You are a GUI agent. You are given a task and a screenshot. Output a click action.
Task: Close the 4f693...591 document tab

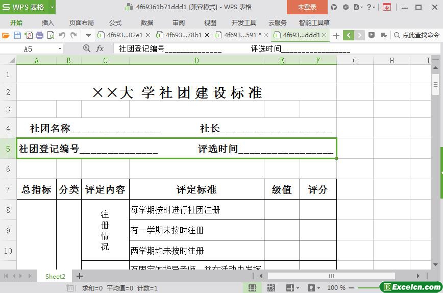click(x=265, y=35)
